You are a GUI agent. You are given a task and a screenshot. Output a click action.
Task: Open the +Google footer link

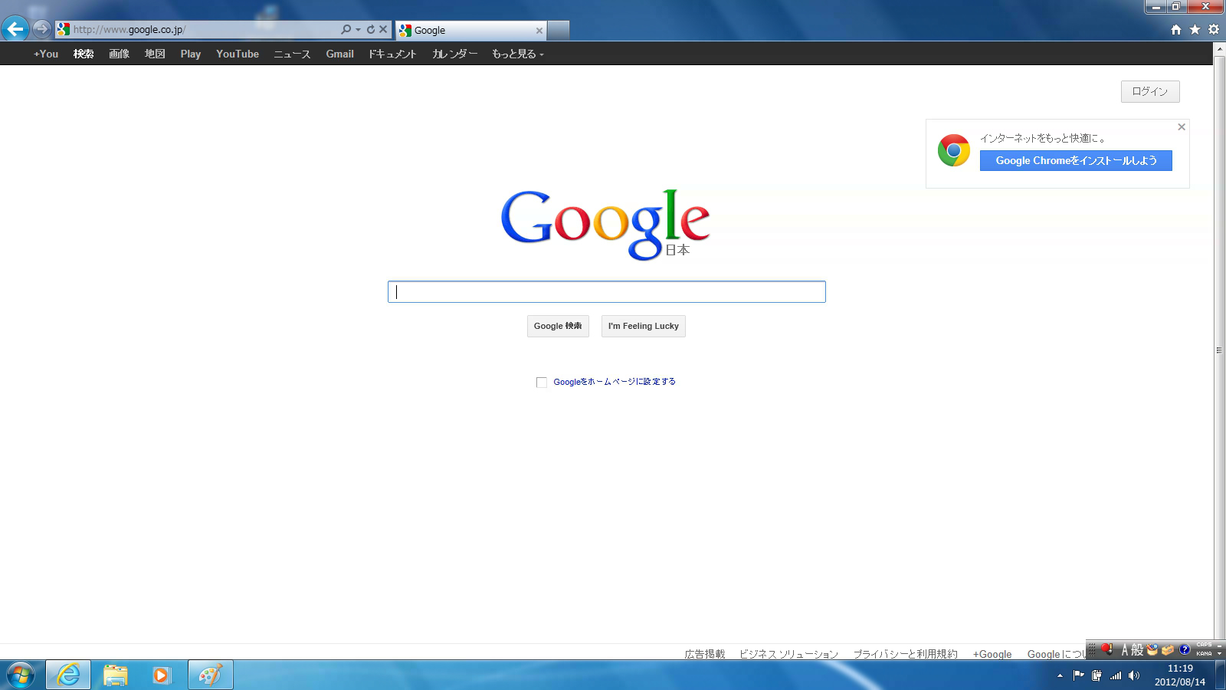pos(992,654)
